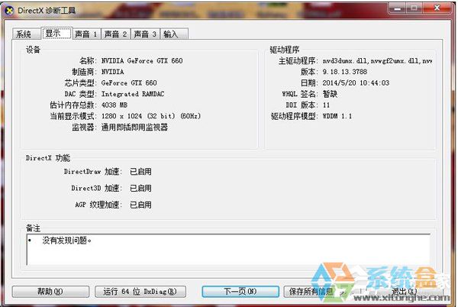Maximize the DirectX diagnostic window
The height and width of the screenshot is (307, 458).
(414, 8)
